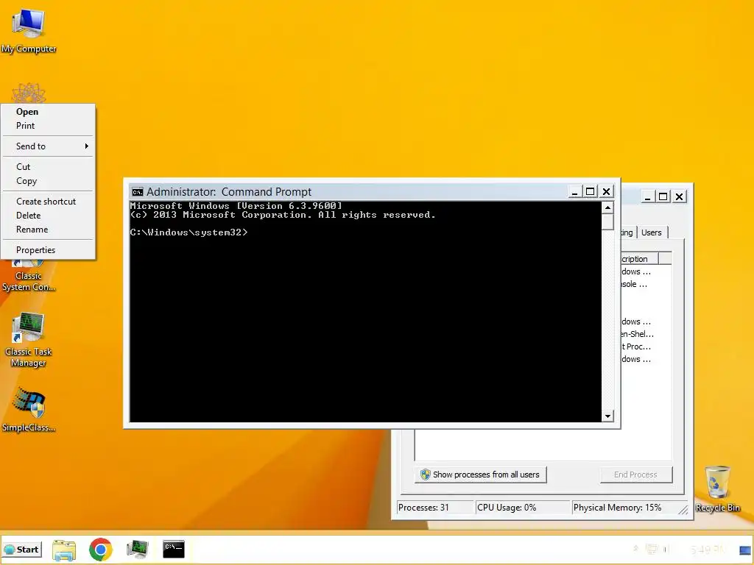Image resolution: width=754 pixels, height=565 pixels.
Task: Click Show processes from all users button
Action: [x=480, y=475]
